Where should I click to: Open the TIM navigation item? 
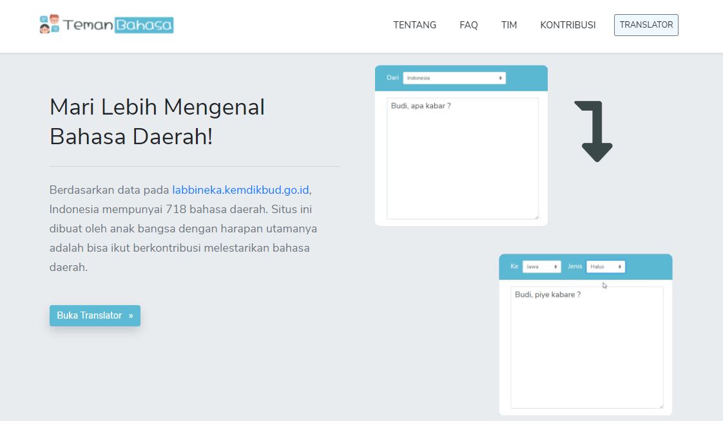point(509,25)
